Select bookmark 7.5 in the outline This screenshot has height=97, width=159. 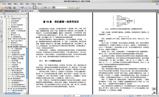(x=13, y=27)
